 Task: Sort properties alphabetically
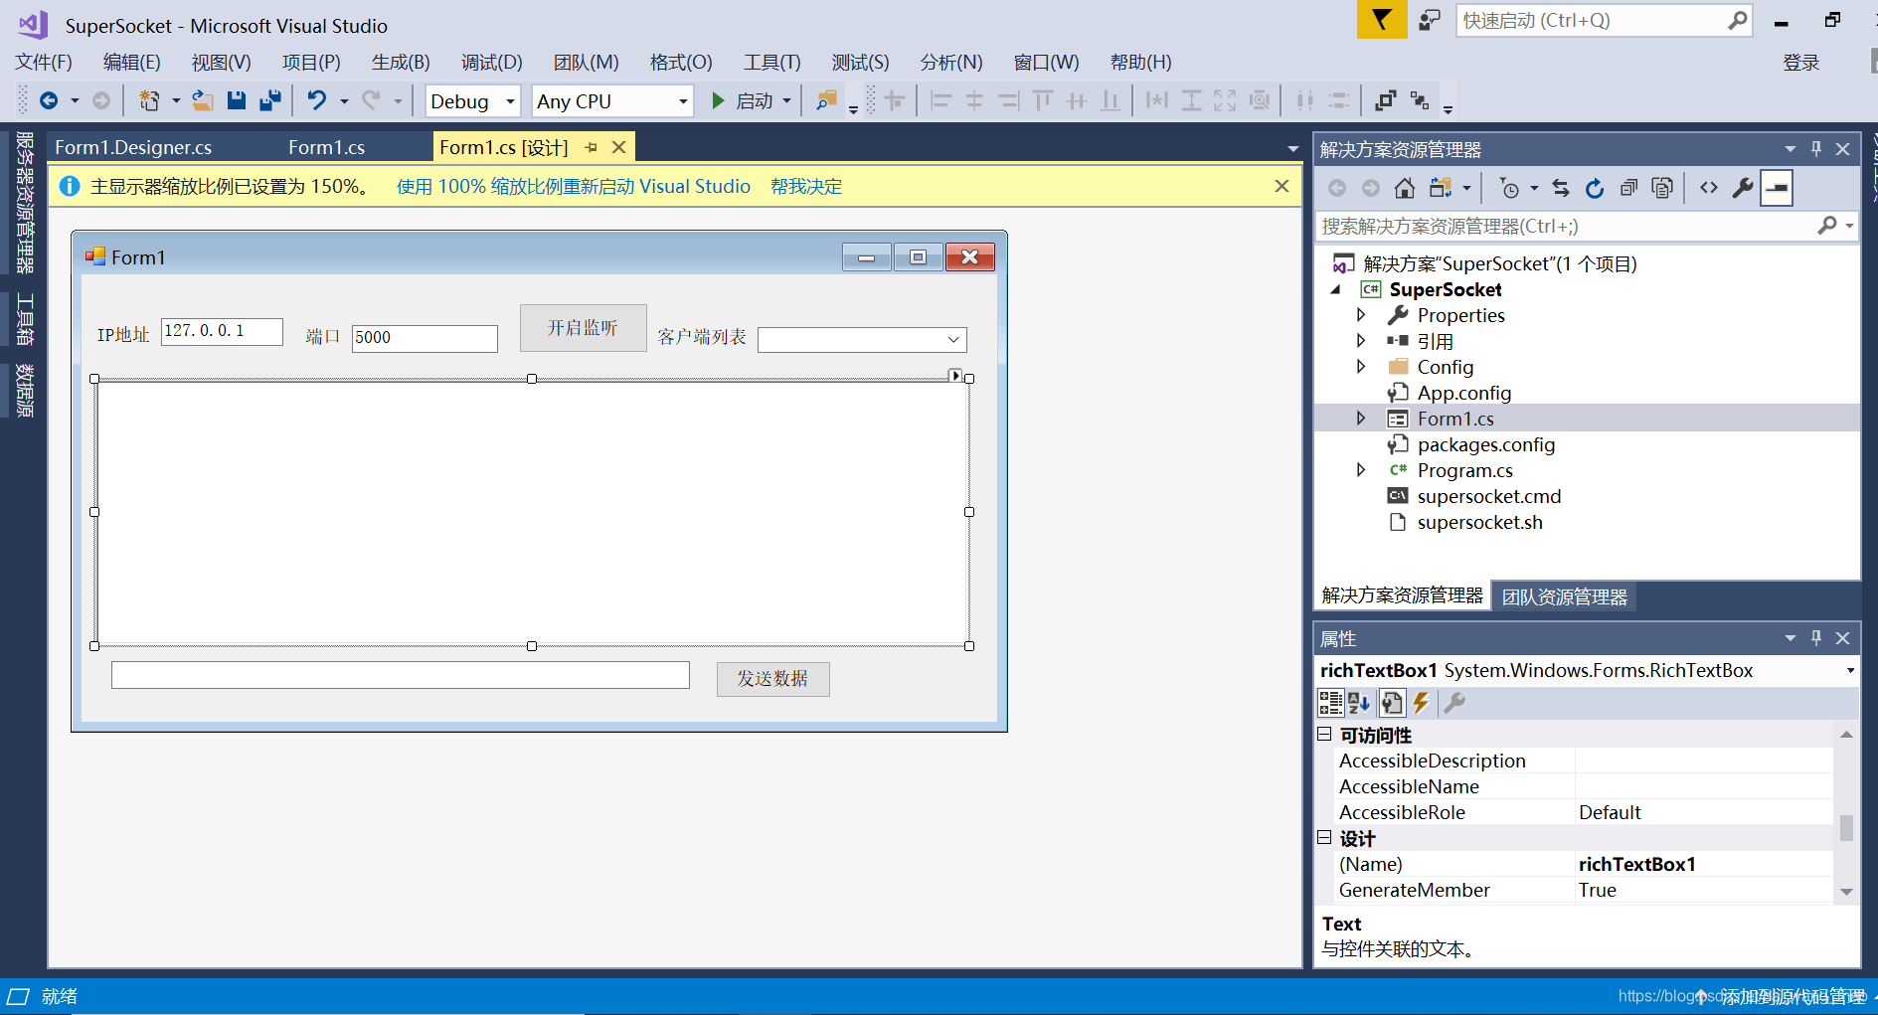pyautogui.click(x=1359, y=703)
